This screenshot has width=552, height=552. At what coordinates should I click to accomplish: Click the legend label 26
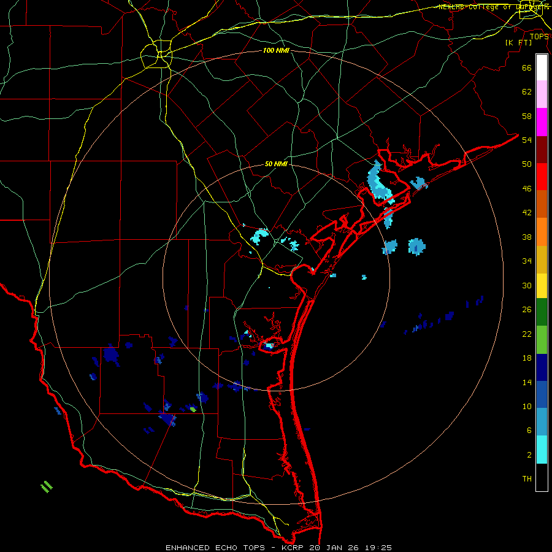527,310
